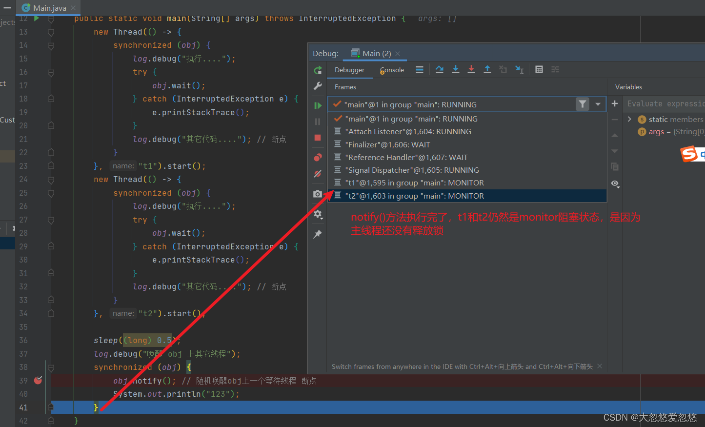
Task: Toggle the eye watches view icon
Action: tap(615, 184)
